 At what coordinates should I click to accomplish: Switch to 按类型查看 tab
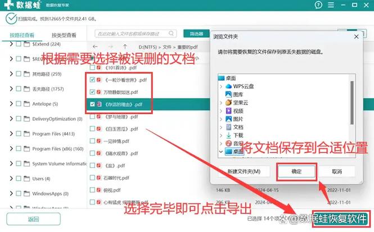point(64,35)
